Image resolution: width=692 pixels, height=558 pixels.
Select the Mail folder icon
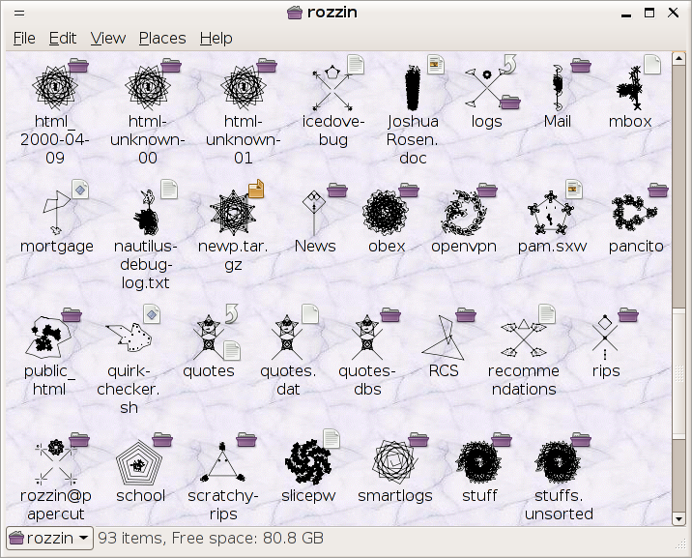(558, 88)
